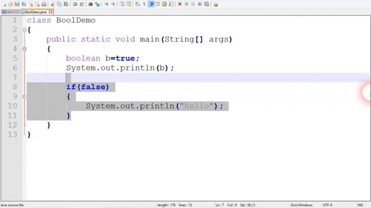Undo the last edit with the green arrow
This screenshot has height=208, width=371.
[75, 4]
